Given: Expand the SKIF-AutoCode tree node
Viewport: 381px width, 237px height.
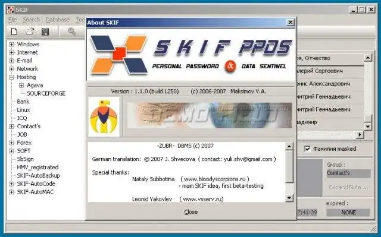Looking at the screenshot, I should pyautogui.click(x=11, y=184).
